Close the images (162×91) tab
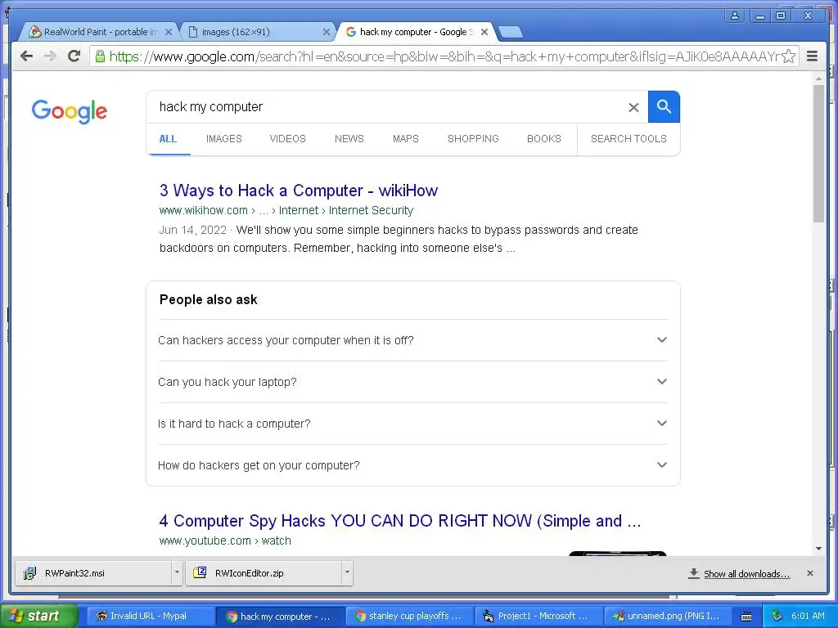Screen dimensions: 838x628 (326, 32)
